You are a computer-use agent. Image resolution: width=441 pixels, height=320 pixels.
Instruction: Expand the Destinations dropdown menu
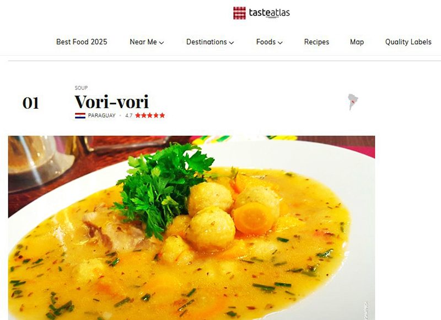click(210, 42)
